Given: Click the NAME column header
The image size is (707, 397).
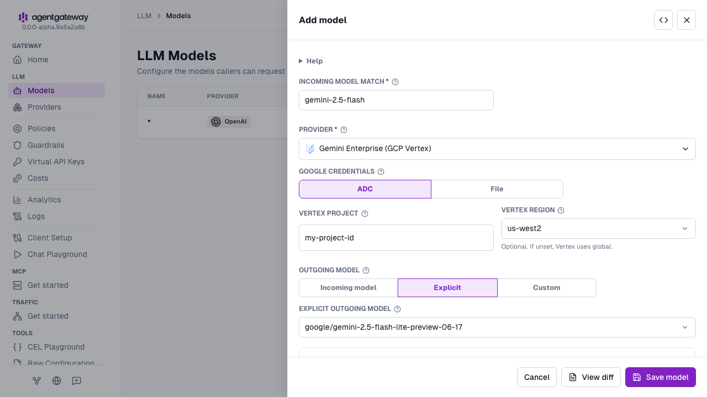Looking at the screenshot, I should [x=157, y=96].
